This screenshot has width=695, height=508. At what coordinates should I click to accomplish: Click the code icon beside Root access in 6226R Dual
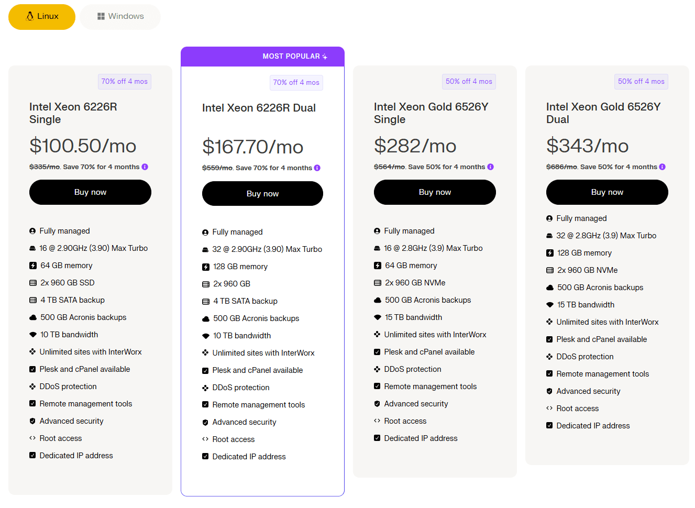point(205,439)
